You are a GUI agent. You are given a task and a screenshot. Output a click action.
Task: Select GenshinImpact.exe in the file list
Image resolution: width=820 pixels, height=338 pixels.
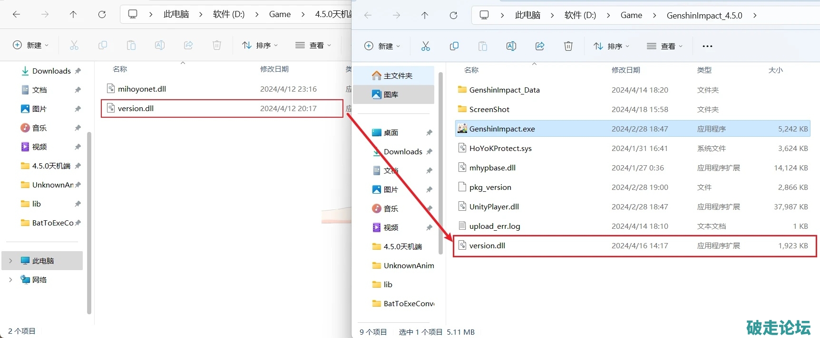pos(502,129)
